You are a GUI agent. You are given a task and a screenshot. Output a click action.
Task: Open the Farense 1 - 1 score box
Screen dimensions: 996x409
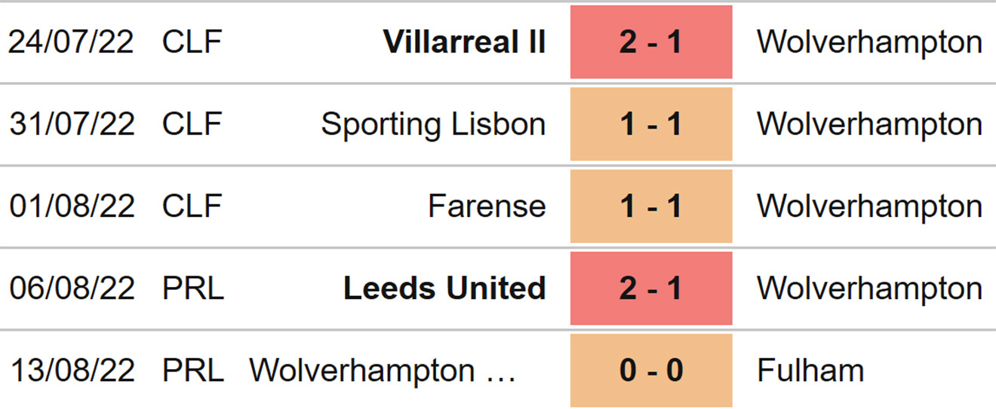pos(650,206)
